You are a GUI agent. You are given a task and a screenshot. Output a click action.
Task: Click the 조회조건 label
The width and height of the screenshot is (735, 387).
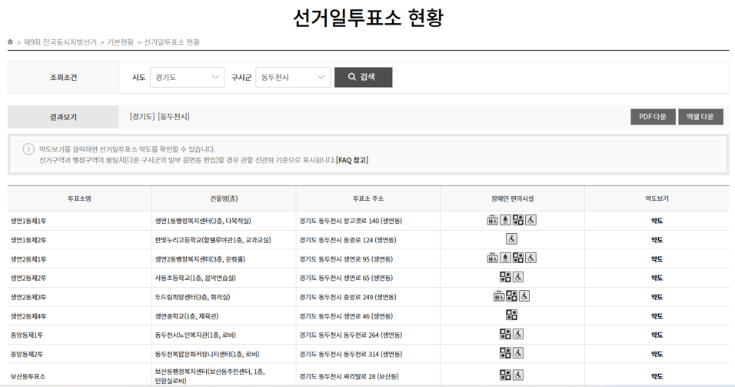pos(63,78)
